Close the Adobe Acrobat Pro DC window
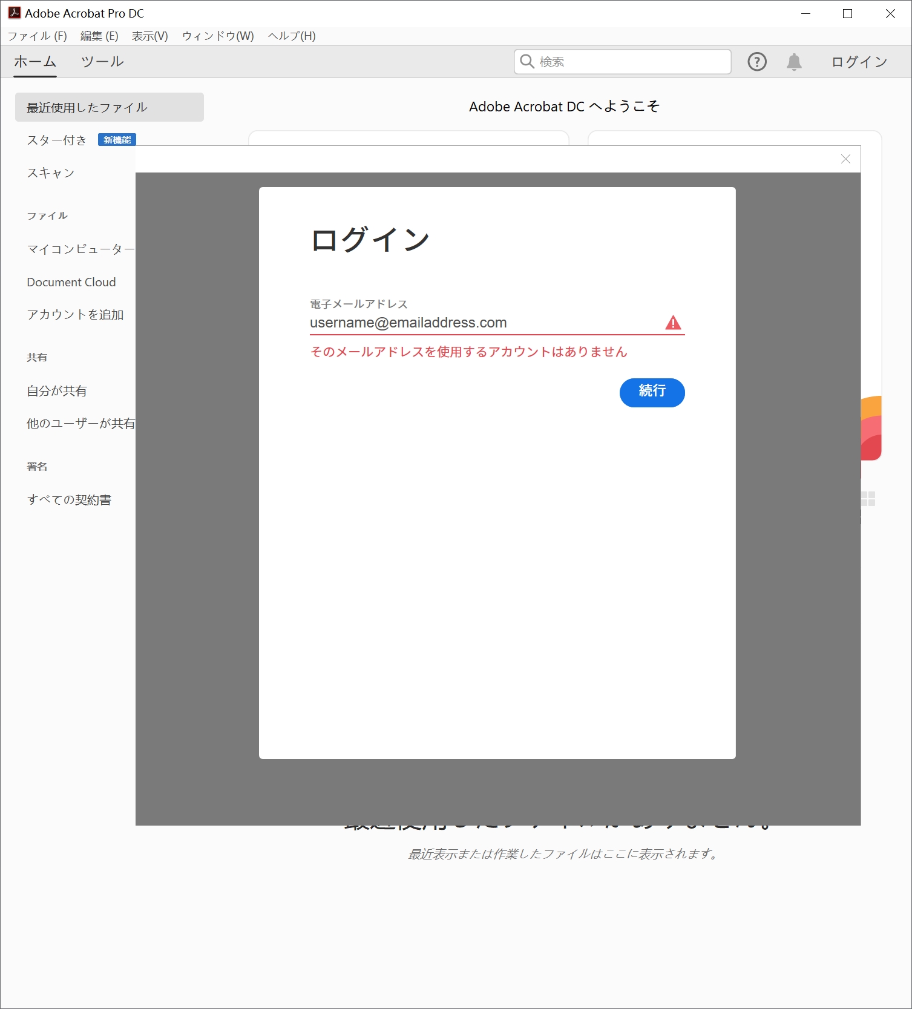Viewport: 912px width, 1009px height. 890,13
